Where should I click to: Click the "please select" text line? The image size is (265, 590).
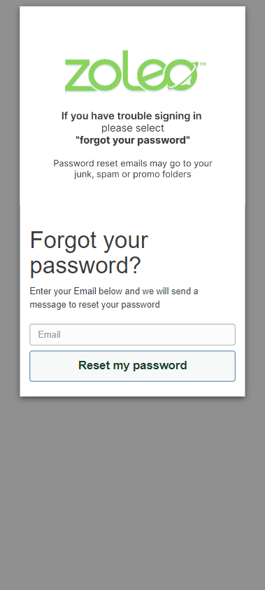[x=133, y=128]
